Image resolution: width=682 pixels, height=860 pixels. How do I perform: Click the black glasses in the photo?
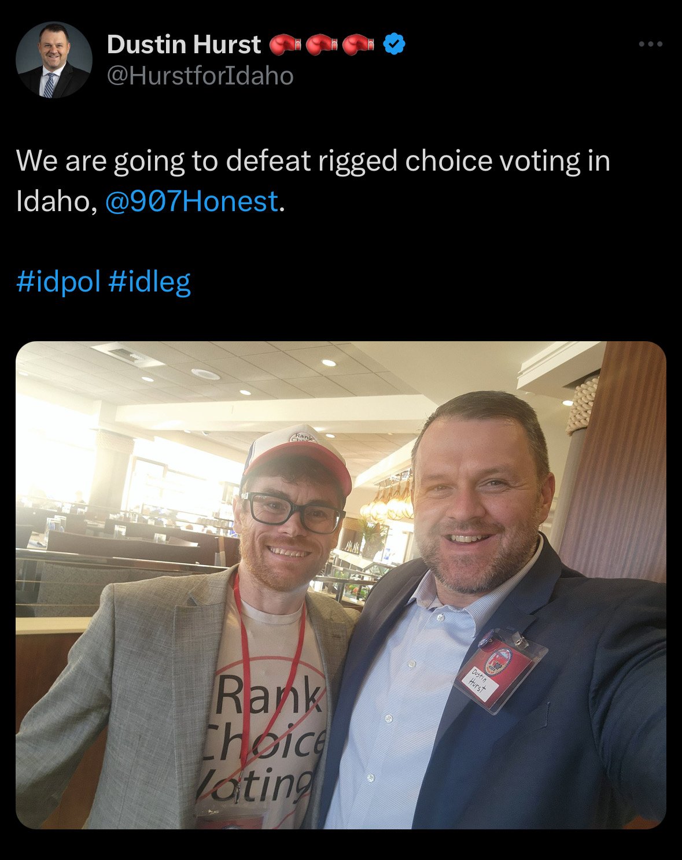[293, 511]
